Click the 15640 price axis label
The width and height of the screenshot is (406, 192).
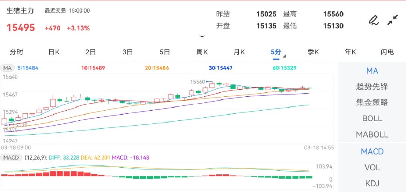(x=10, y=77)
